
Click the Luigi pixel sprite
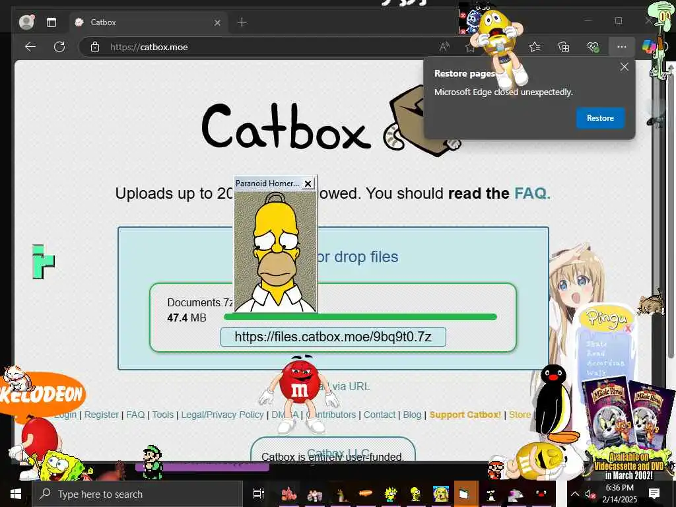152,463
